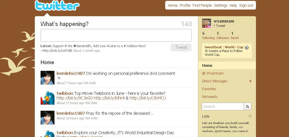
Task: Open Favorites in the sidebar
Action: pos(209,89)
